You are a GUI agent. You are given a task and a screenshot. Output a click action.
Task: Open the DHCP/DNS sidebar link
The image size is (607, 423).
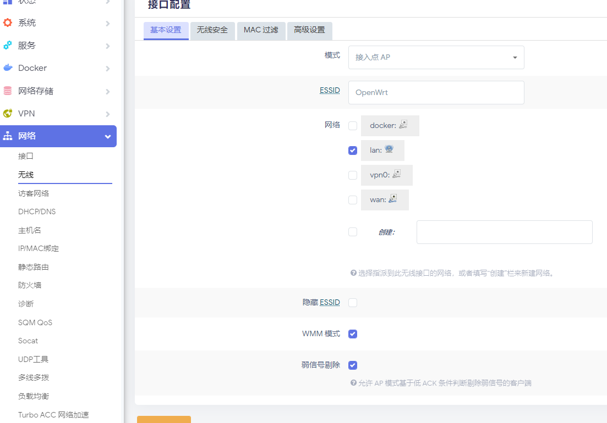(x=37, y=211)
